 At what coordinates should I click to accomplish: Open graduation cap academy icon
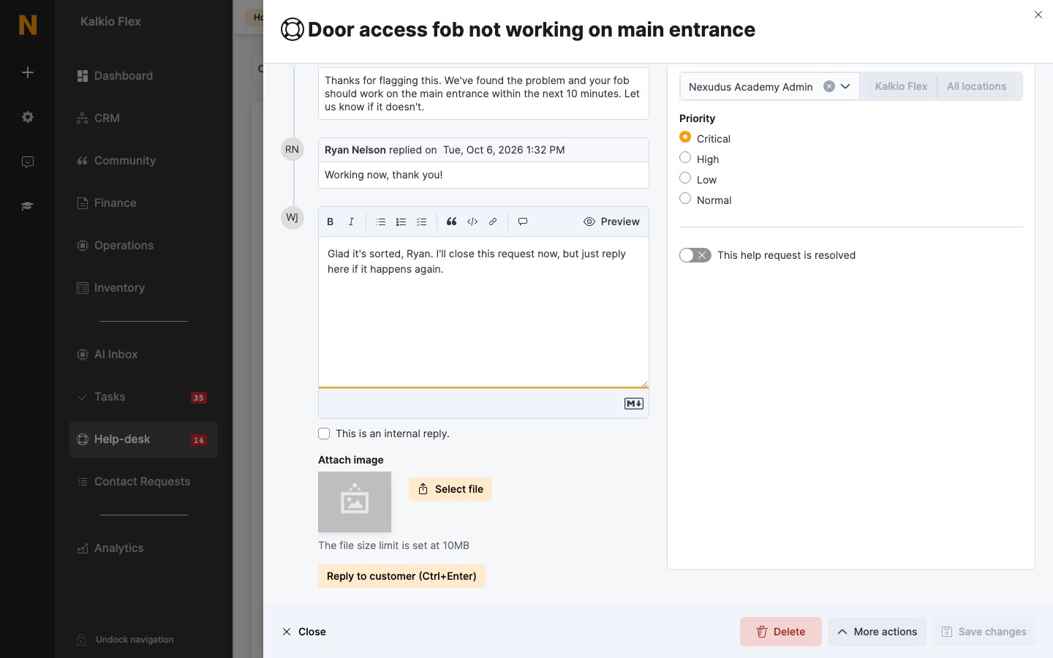pyautogui.click(x=28, y=206)
